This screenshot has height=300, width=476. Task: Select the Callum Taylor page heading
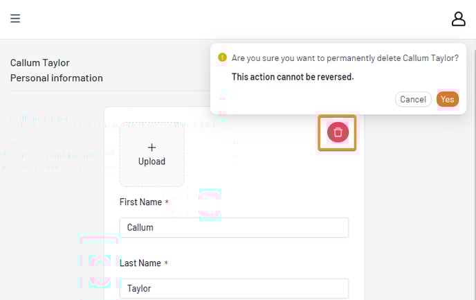click(x=39, y=62)
